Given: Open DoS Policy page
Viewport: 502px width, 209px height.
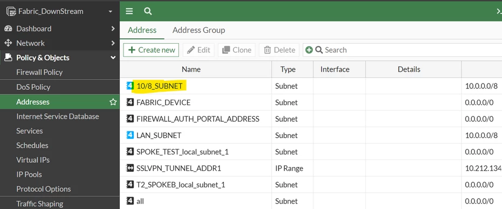Looking at the screenshot, I should 33,87.
